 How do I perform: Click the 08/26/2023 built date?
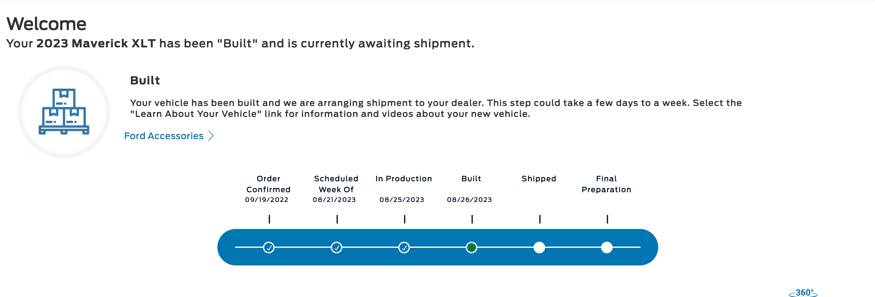tap(469, 200)
